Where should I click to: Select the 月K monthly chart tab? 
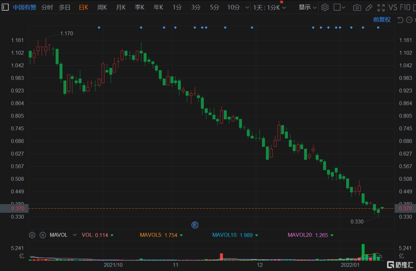121,7
